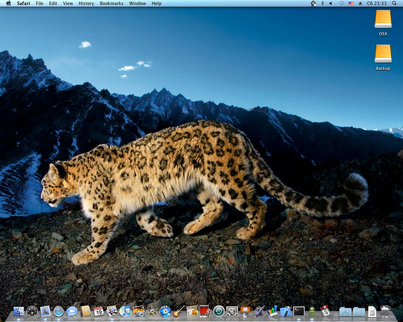Open the Bookmarks menu
This screenshot has width=403, height=322.
tap(111, 3)
